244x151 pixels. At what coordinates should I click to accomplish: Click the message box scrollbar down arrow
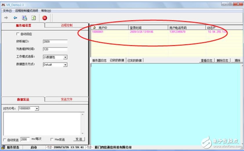(83, 133)
